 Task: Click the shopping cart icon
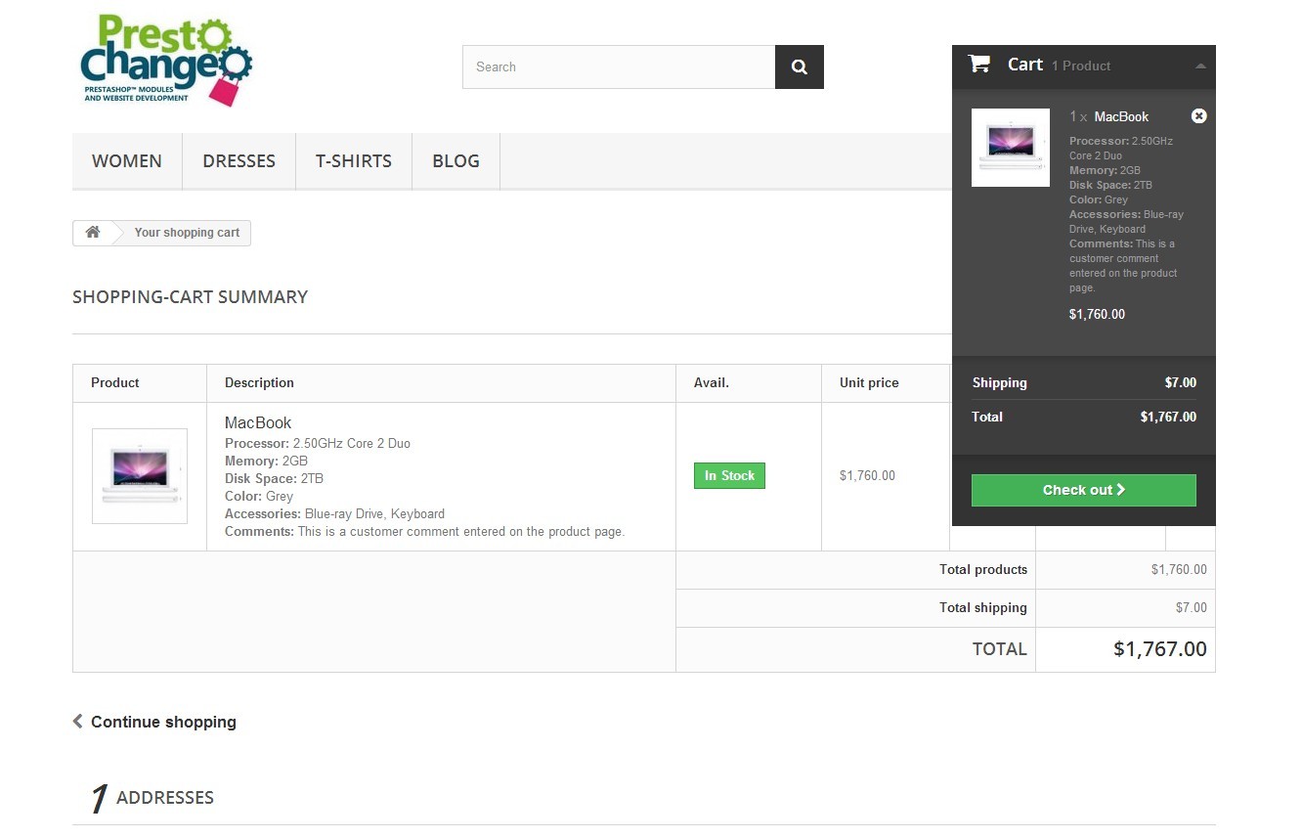pyautogui.click(x=978, y=65)
